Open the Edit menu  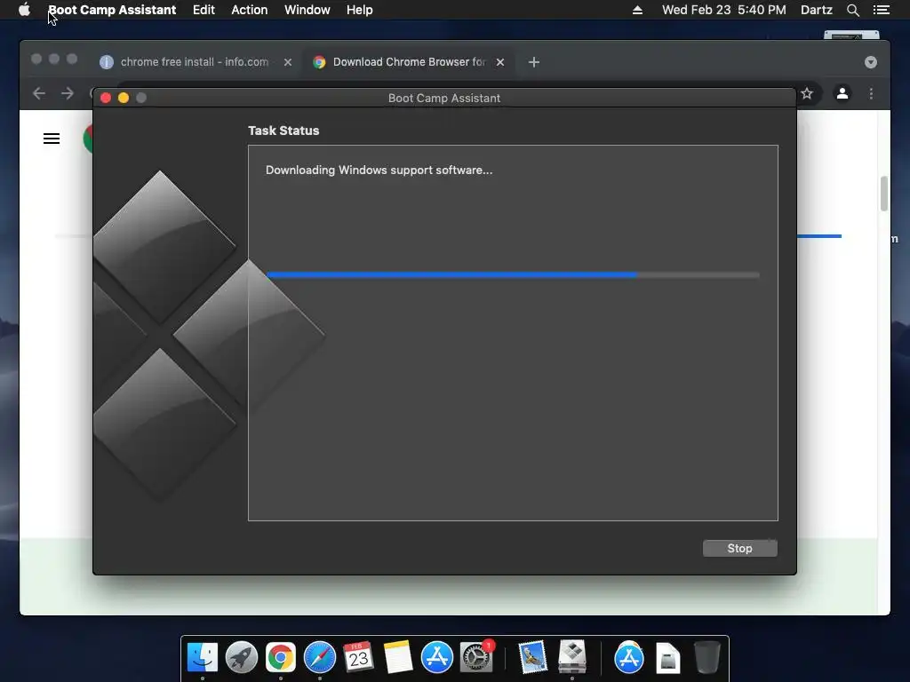click(x=204, y=10)
